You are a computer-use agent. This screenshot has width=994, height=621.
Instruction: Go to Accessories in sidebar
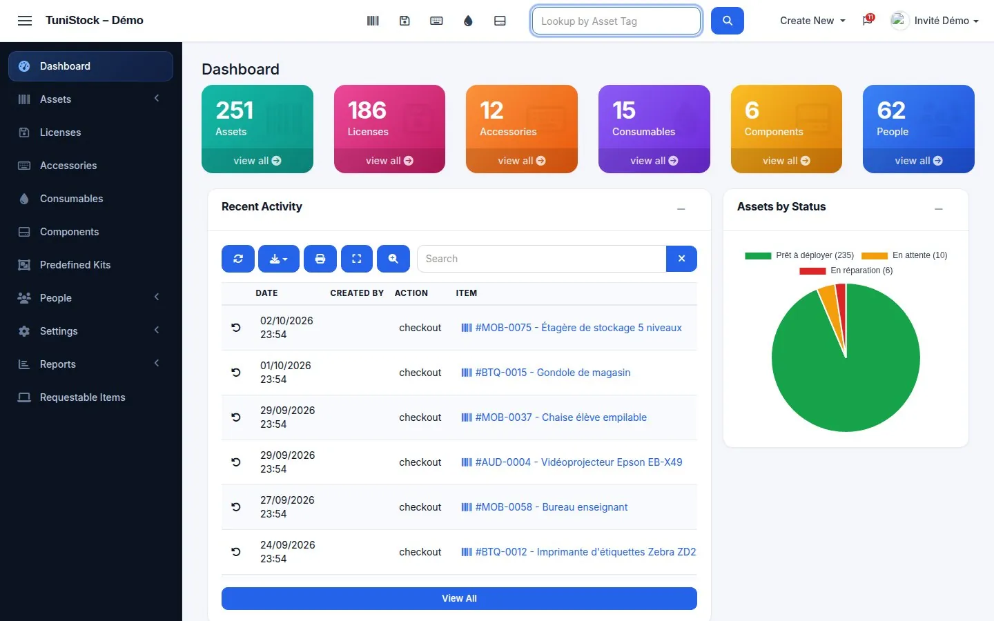(x=90, y=166)
